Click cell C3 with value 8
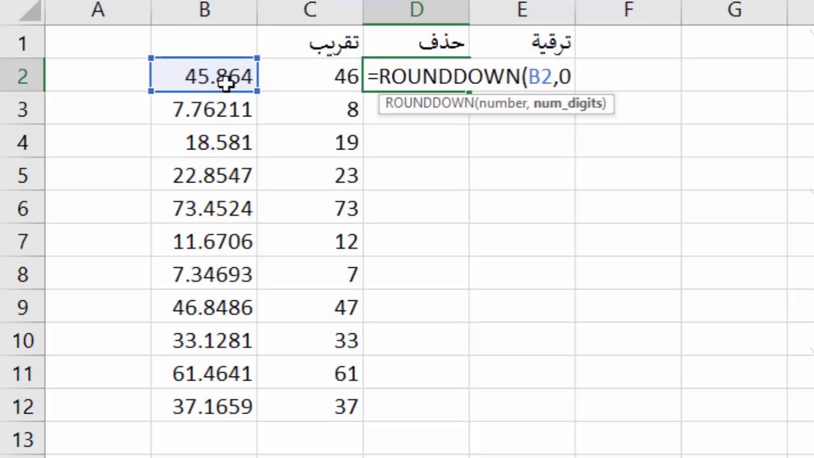814x458 pixels. (310, 109)
